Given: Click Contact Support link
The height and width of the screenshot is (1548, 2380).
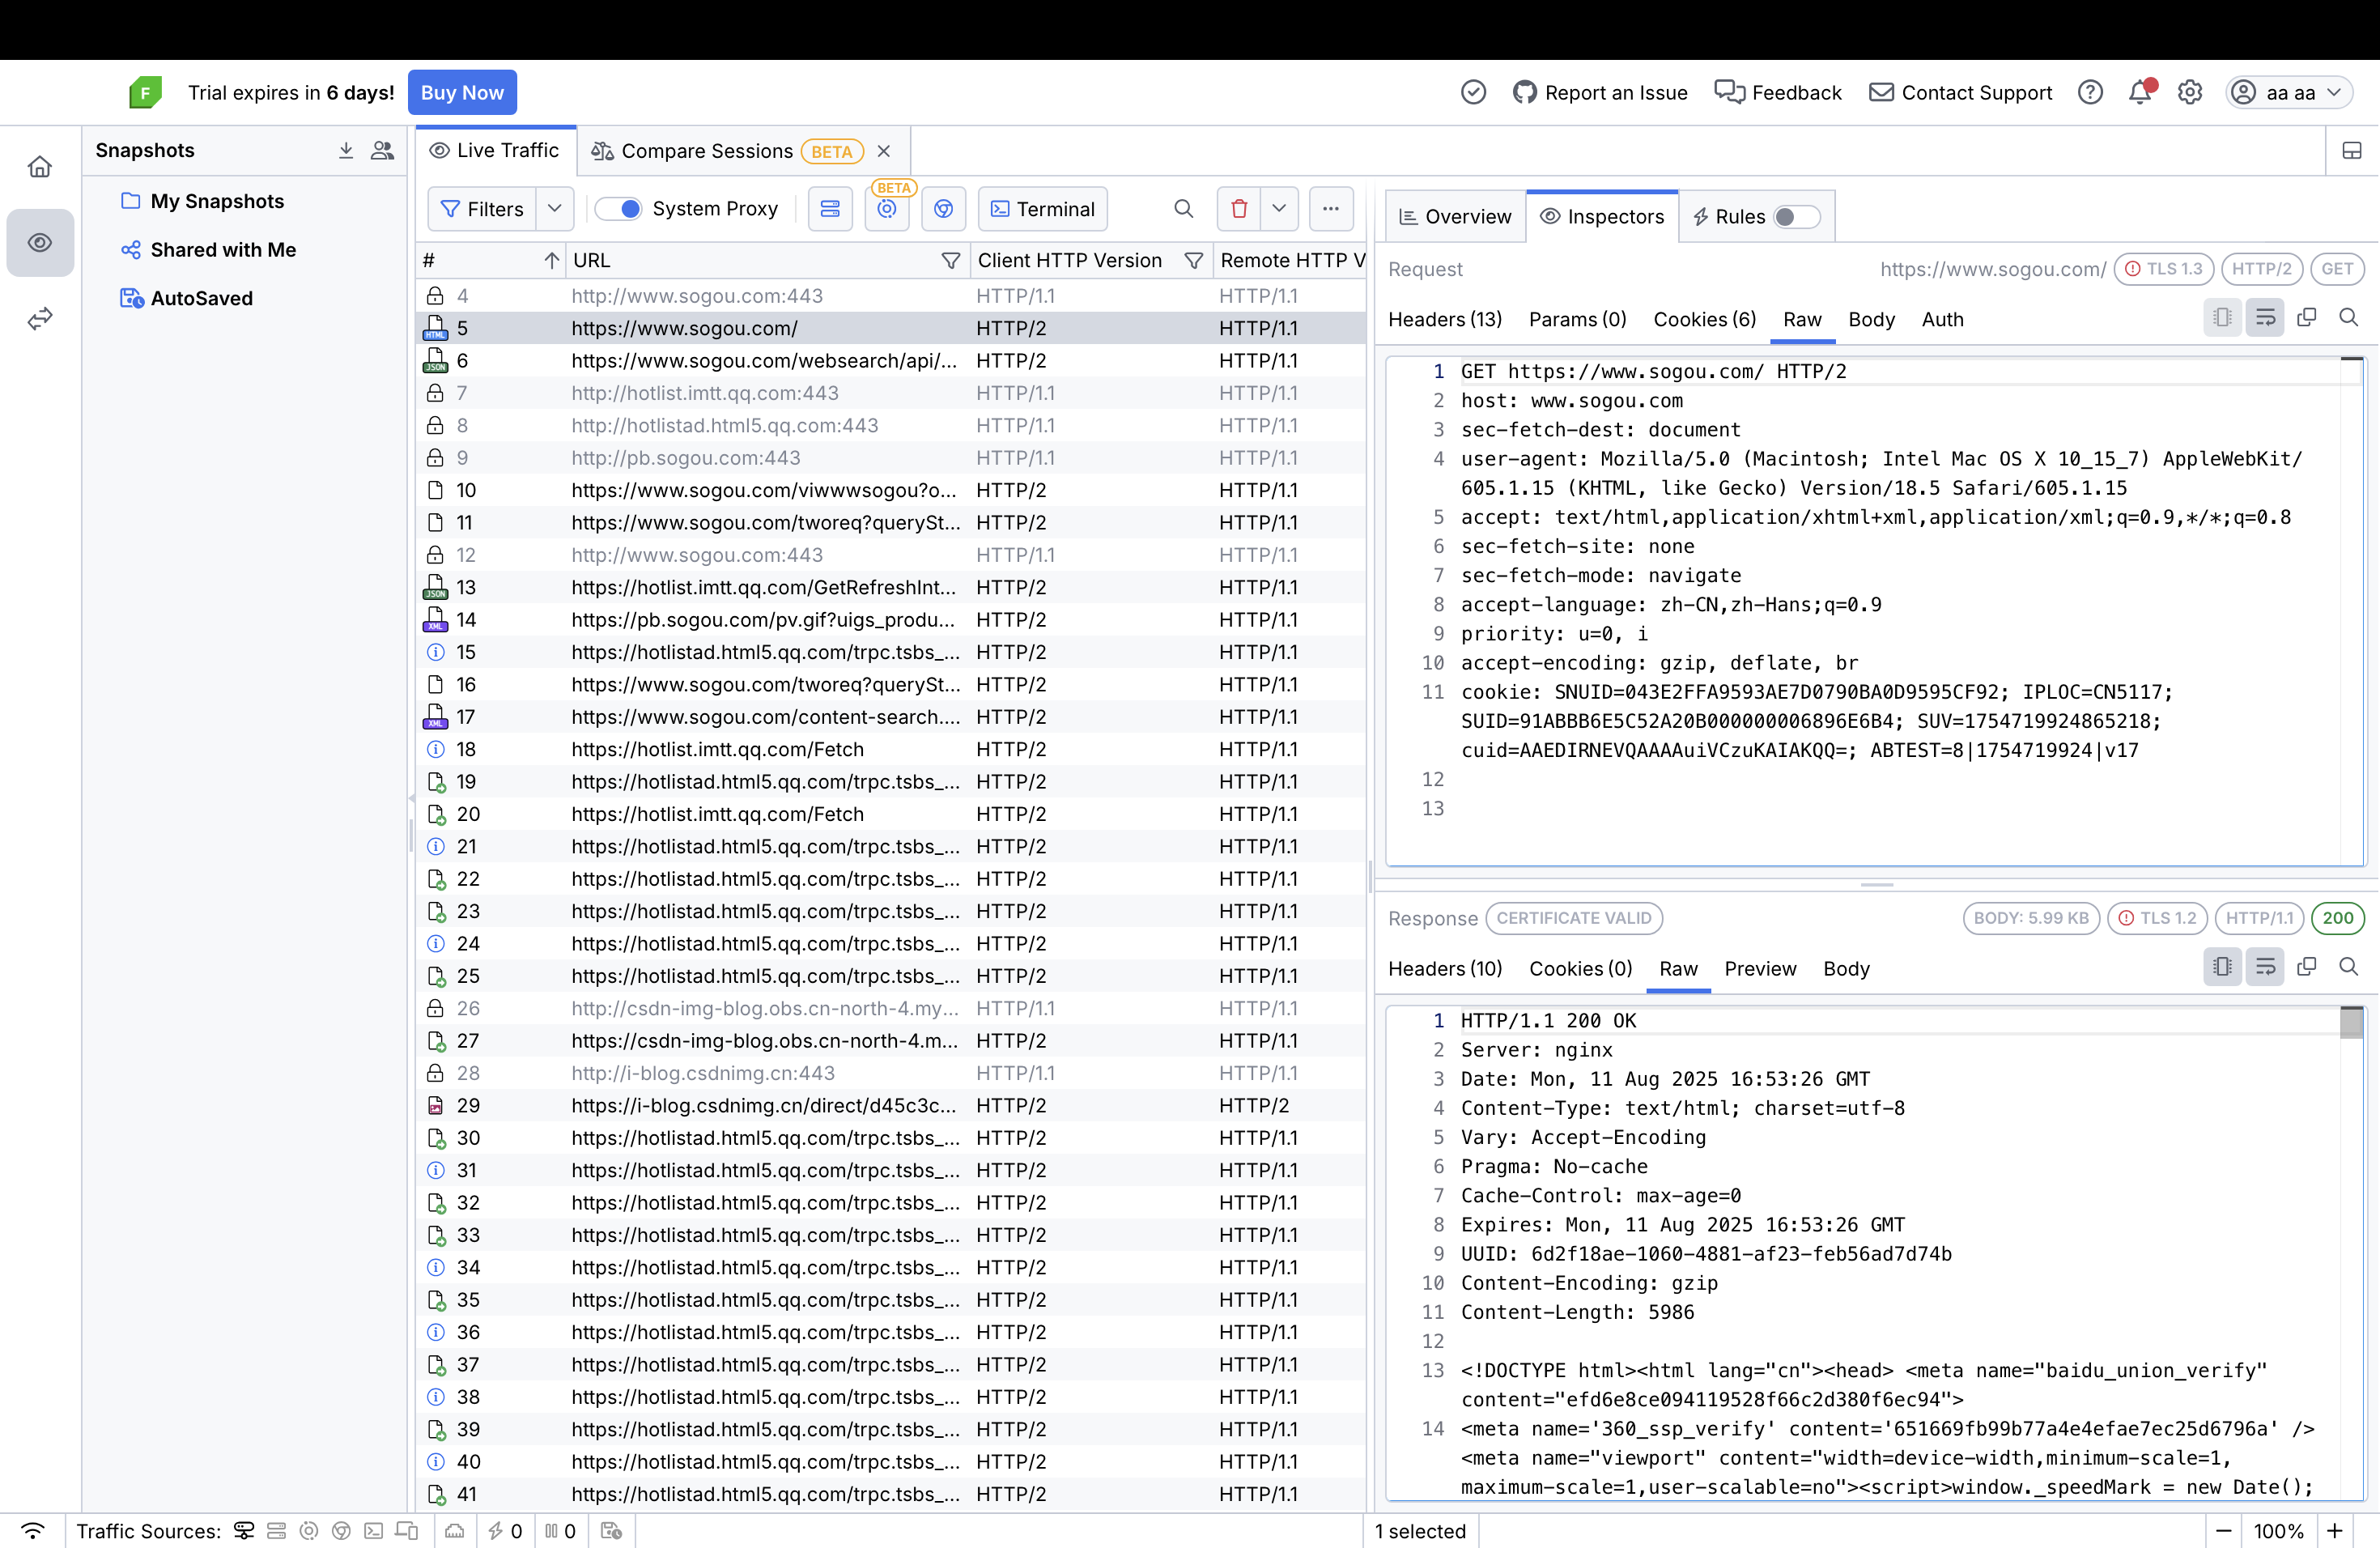Looking at the screenshot, I should click(x=1960, y=92).
